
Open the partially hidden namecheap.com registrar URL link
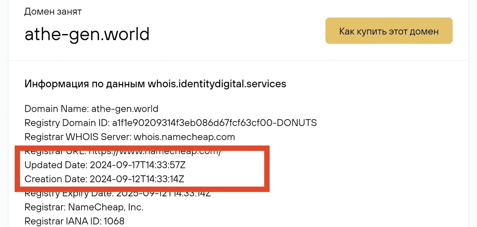[155, 152]
